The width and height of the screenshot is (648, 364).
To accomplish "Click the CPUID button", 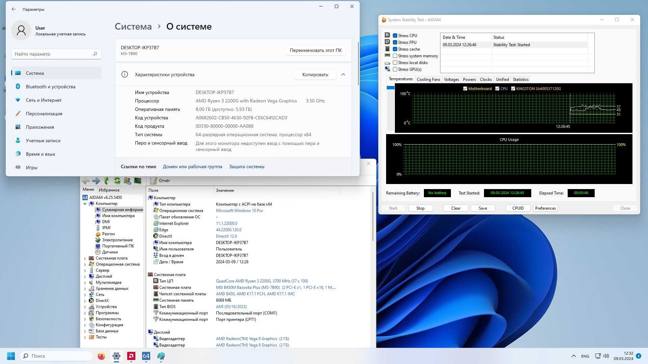I will [518, 208].
